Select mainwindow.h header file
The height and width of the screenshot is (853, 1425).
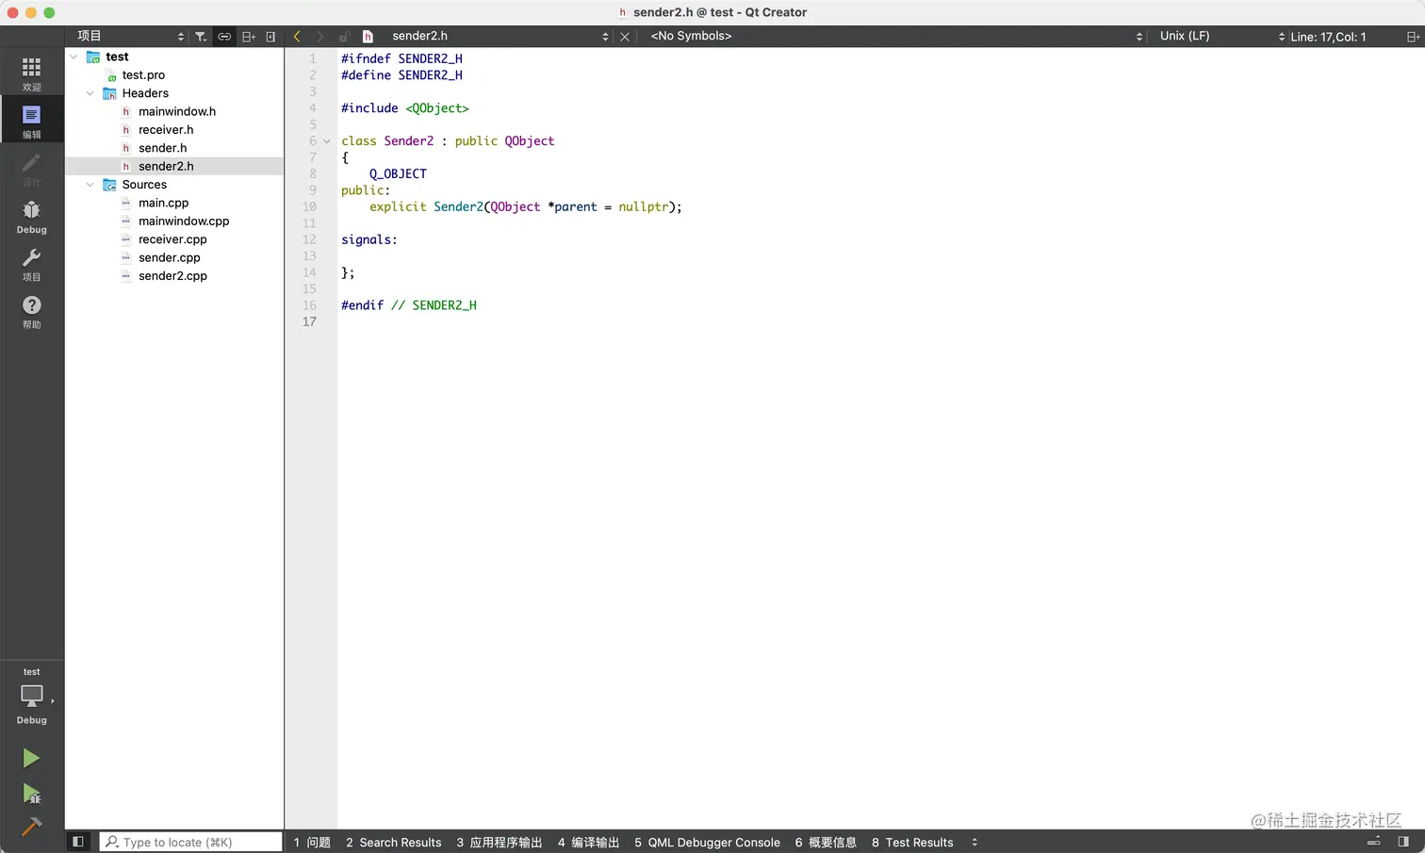tap(177, 111)
